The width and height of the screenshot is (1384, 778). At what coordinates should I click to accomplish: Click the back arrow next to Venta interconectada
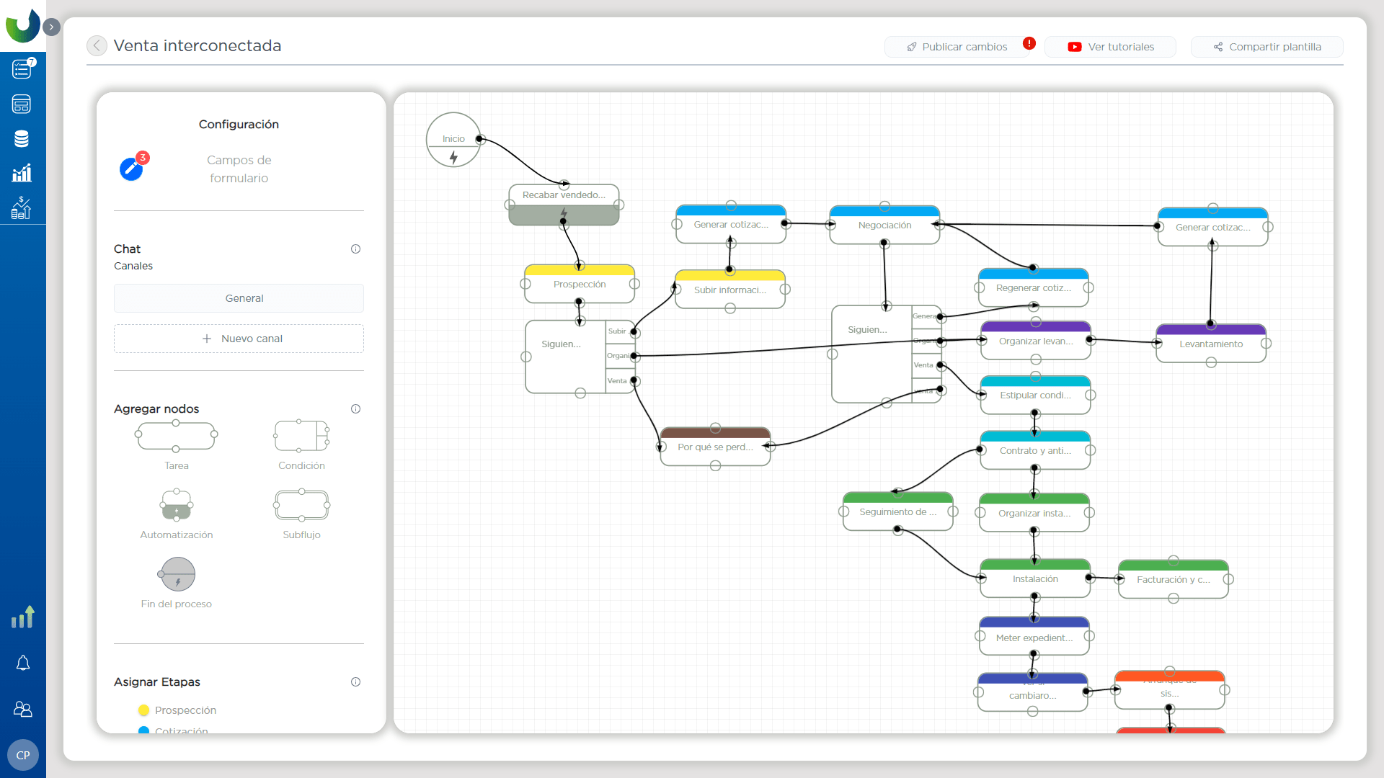[97, 46]
